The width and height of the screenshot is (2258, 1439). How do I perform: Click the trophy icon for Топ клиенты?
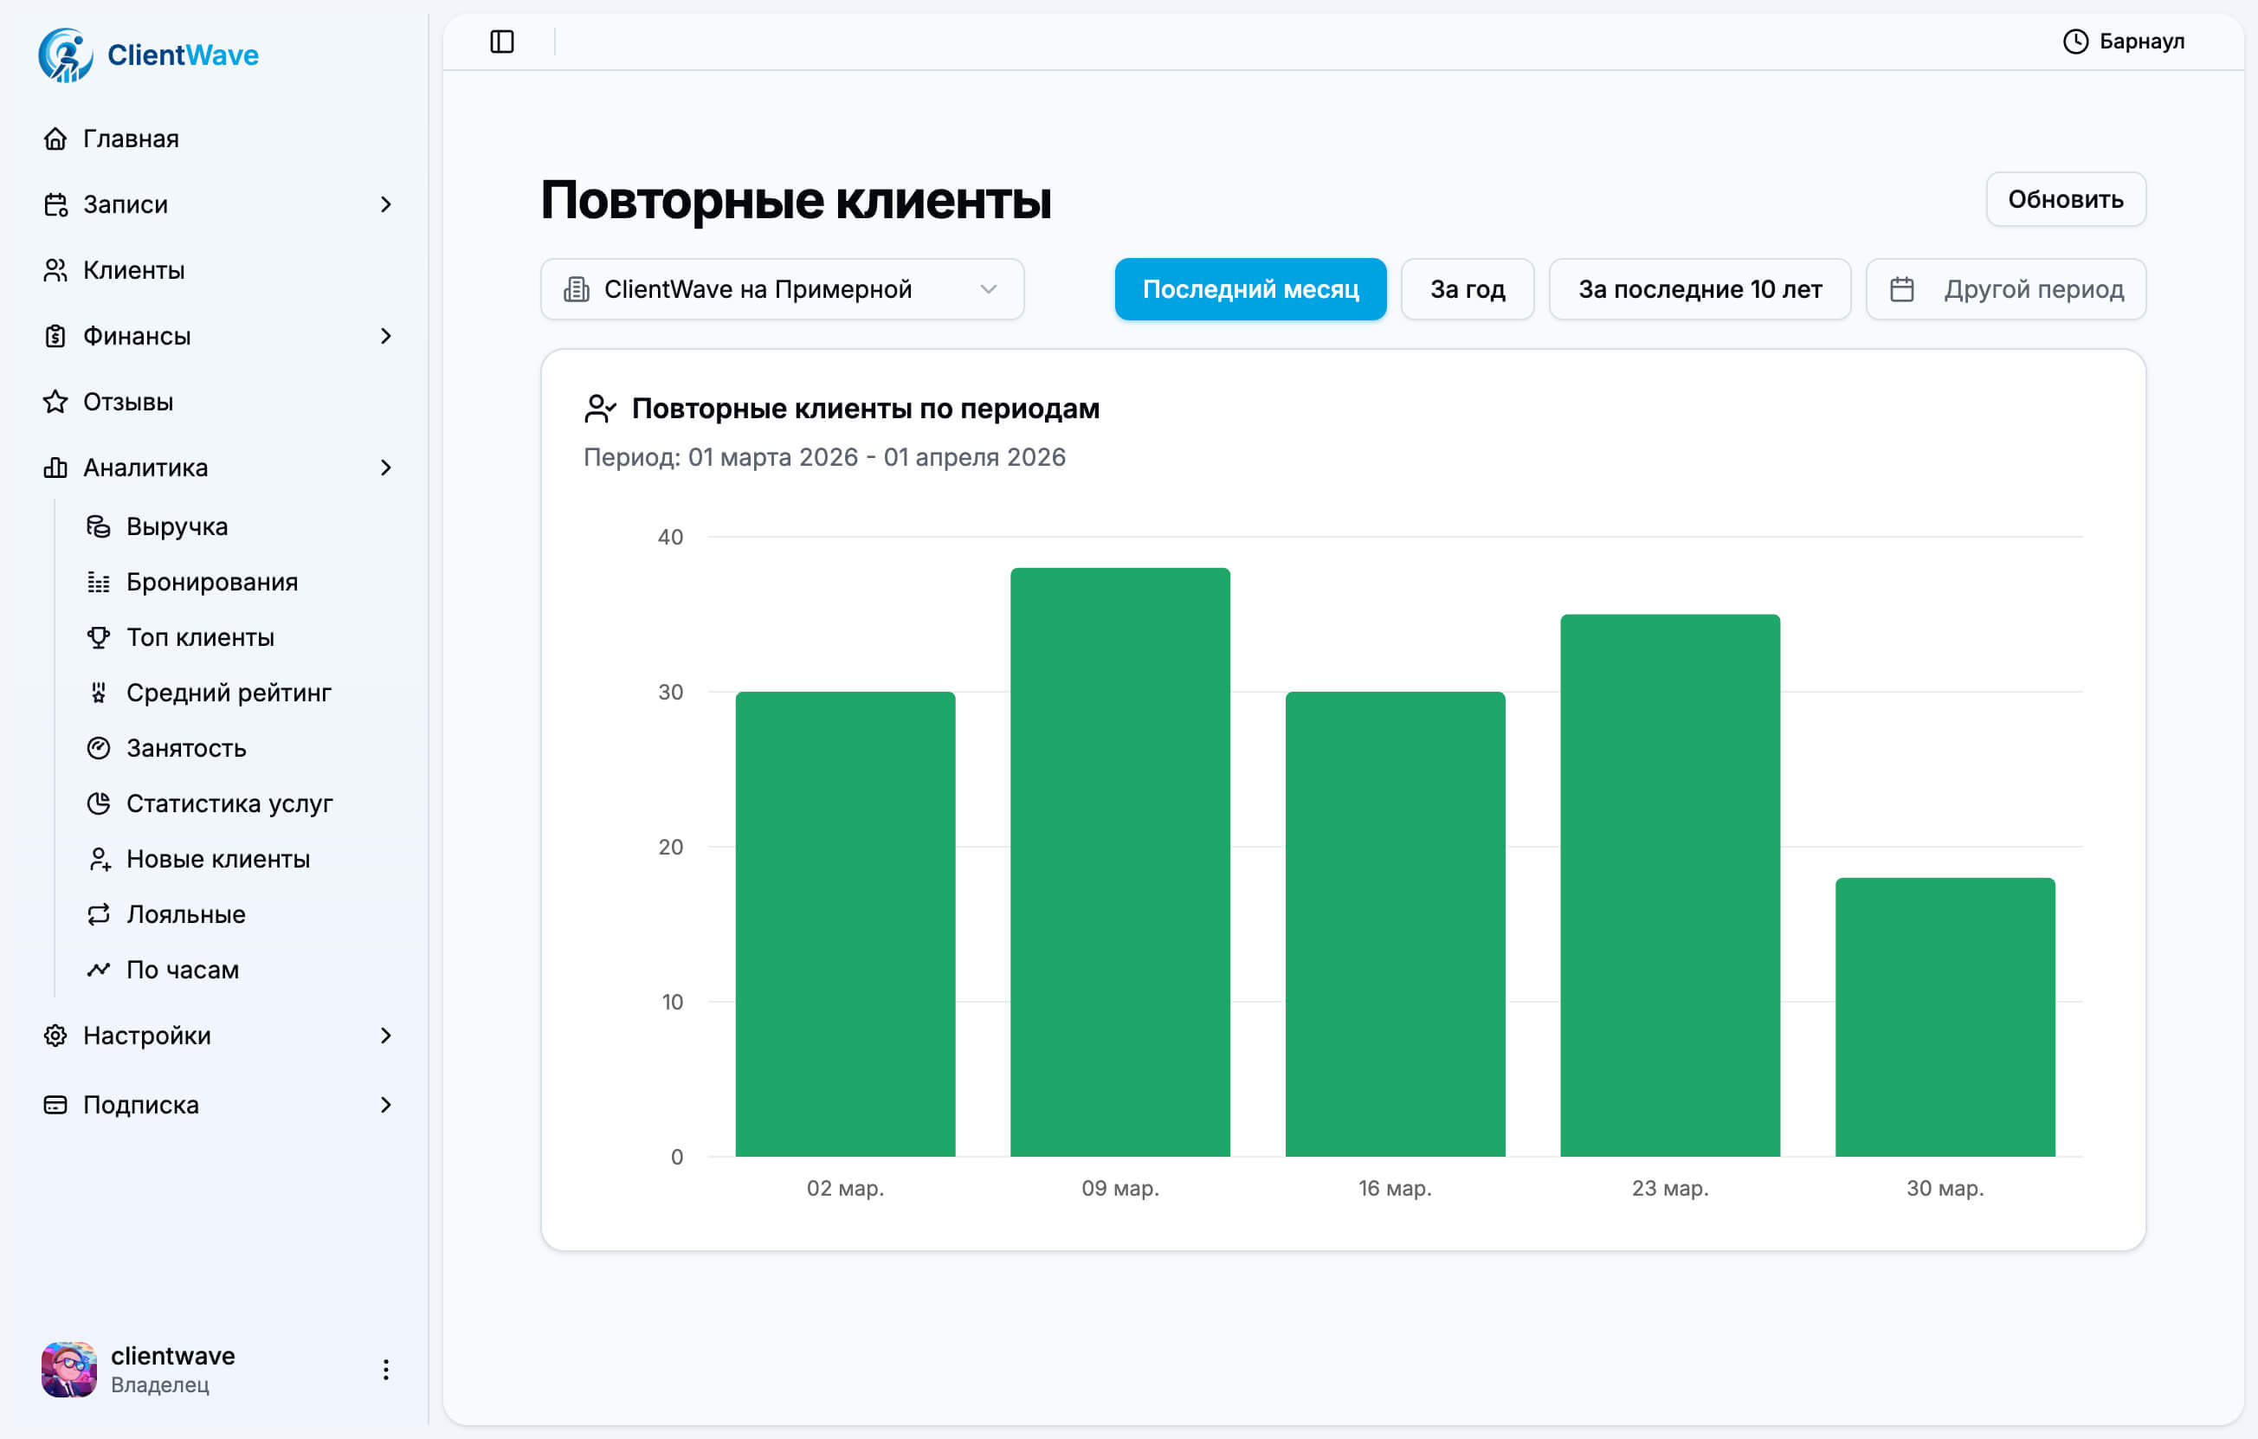(x=99, y=637)
